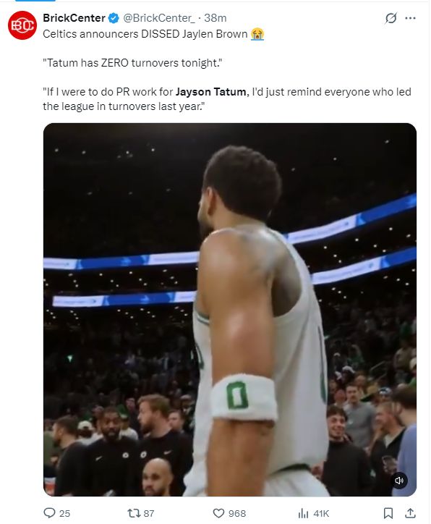Open the repost arrows menu
This screenshot has height=524, width=431.
tap(135, 513)
